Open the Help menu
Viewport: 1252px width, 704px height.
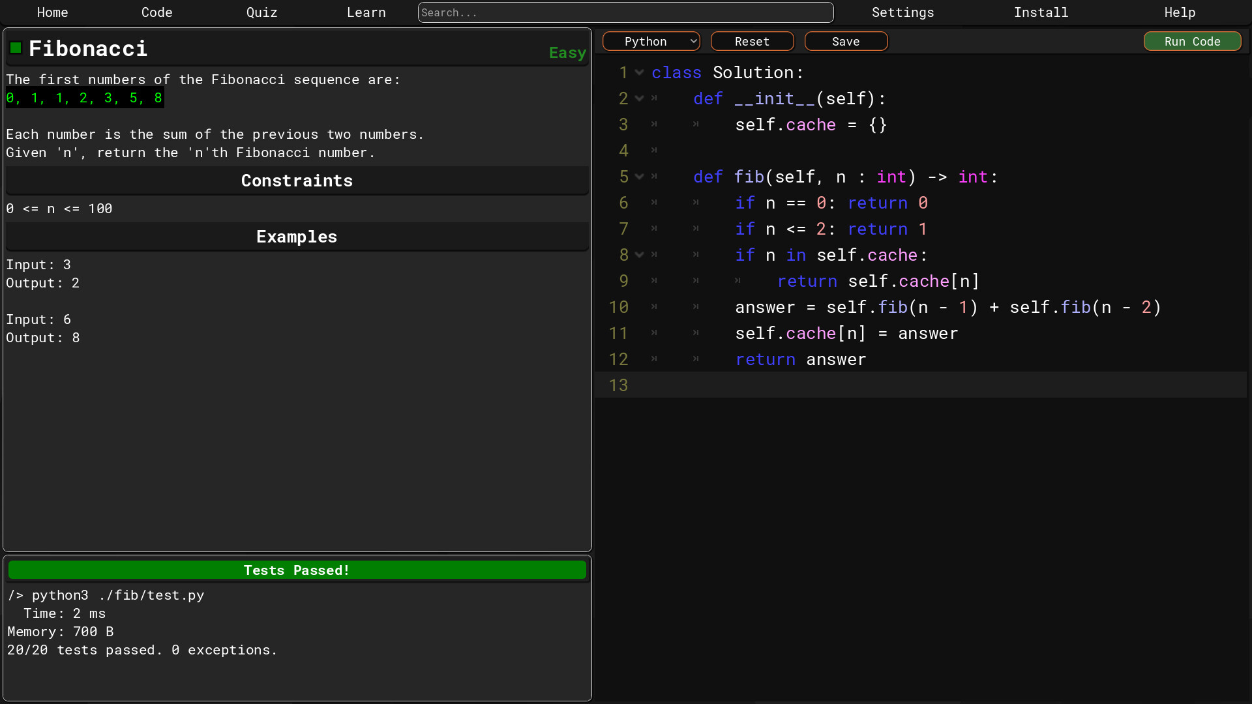[x=1180, y=12]
